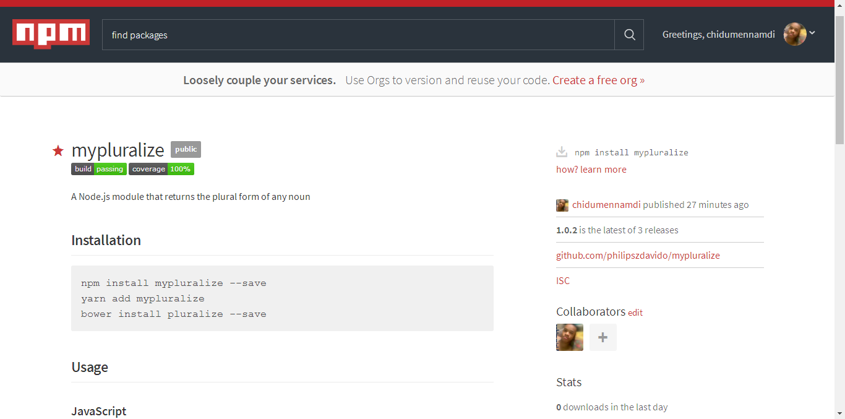Click the yarn add mypluralize line

coord(143,299)
